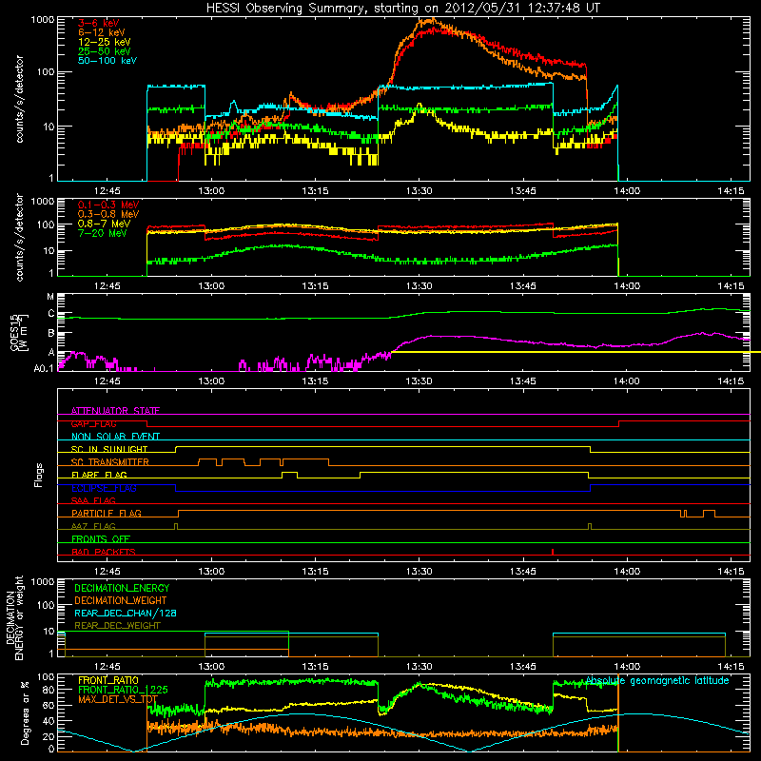The image size is (761, 761).
Task: Select the BAD_PACKETS flag label
Action: pyautogui.click(x=104, y=552)
